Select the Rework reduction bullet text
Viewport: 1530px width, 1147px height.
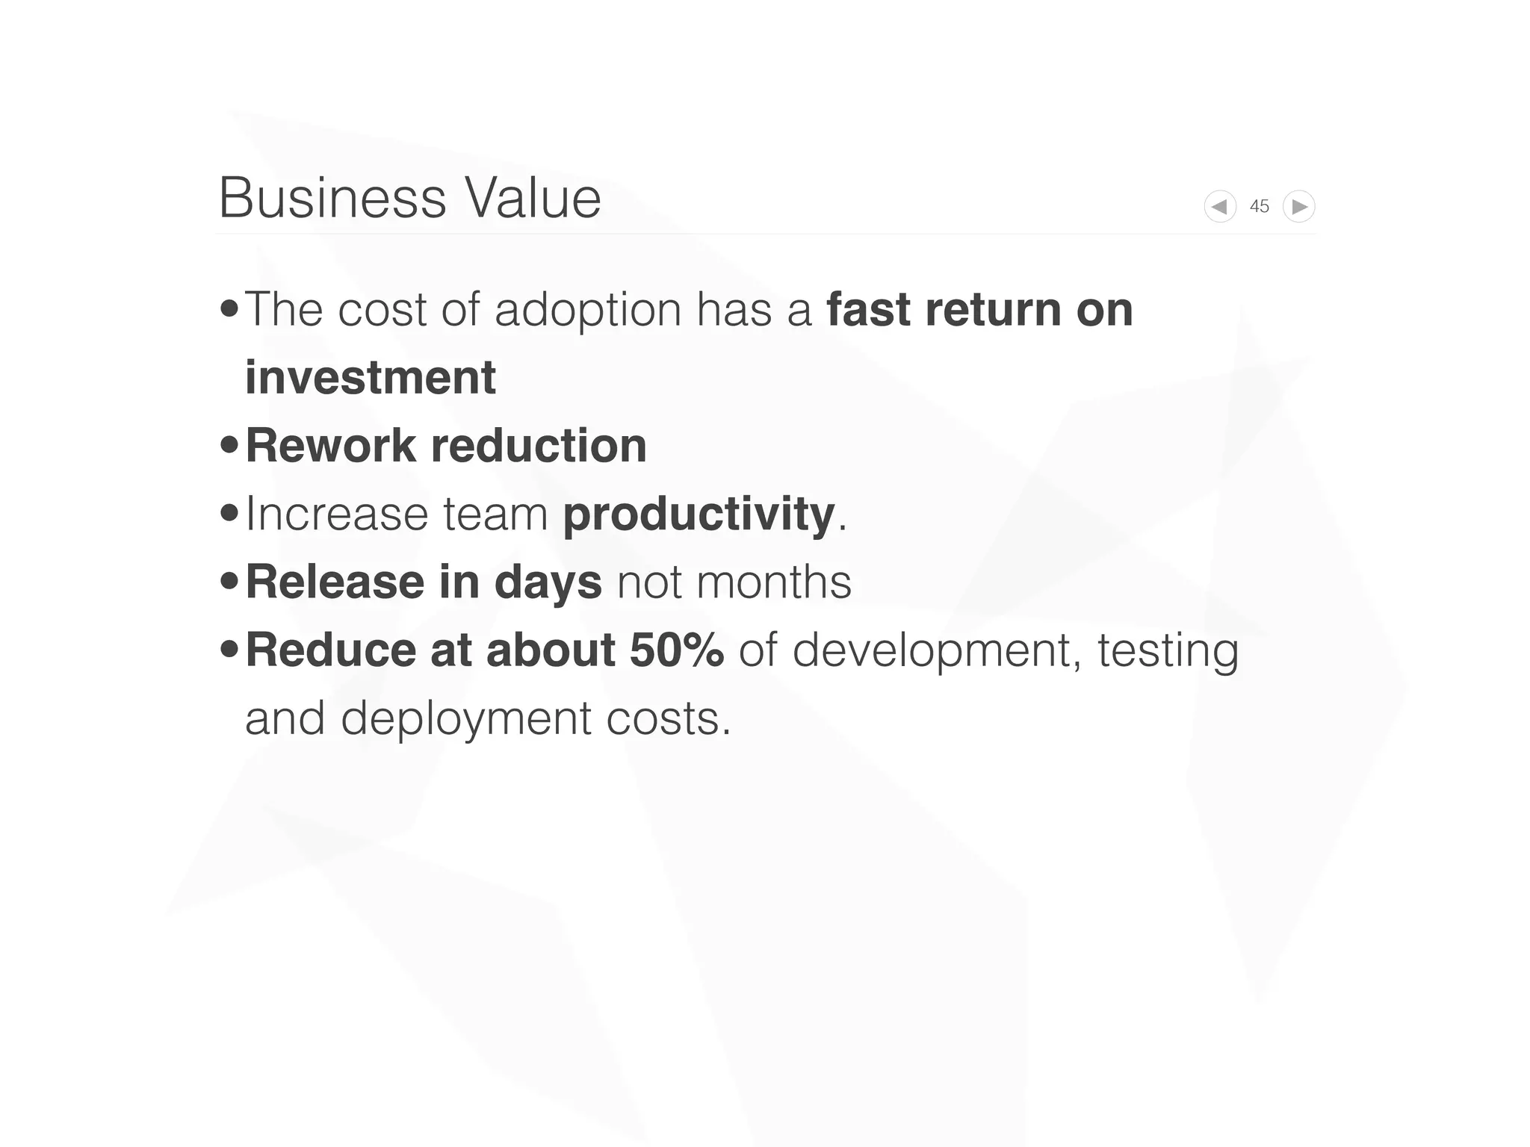click(446, 446)
